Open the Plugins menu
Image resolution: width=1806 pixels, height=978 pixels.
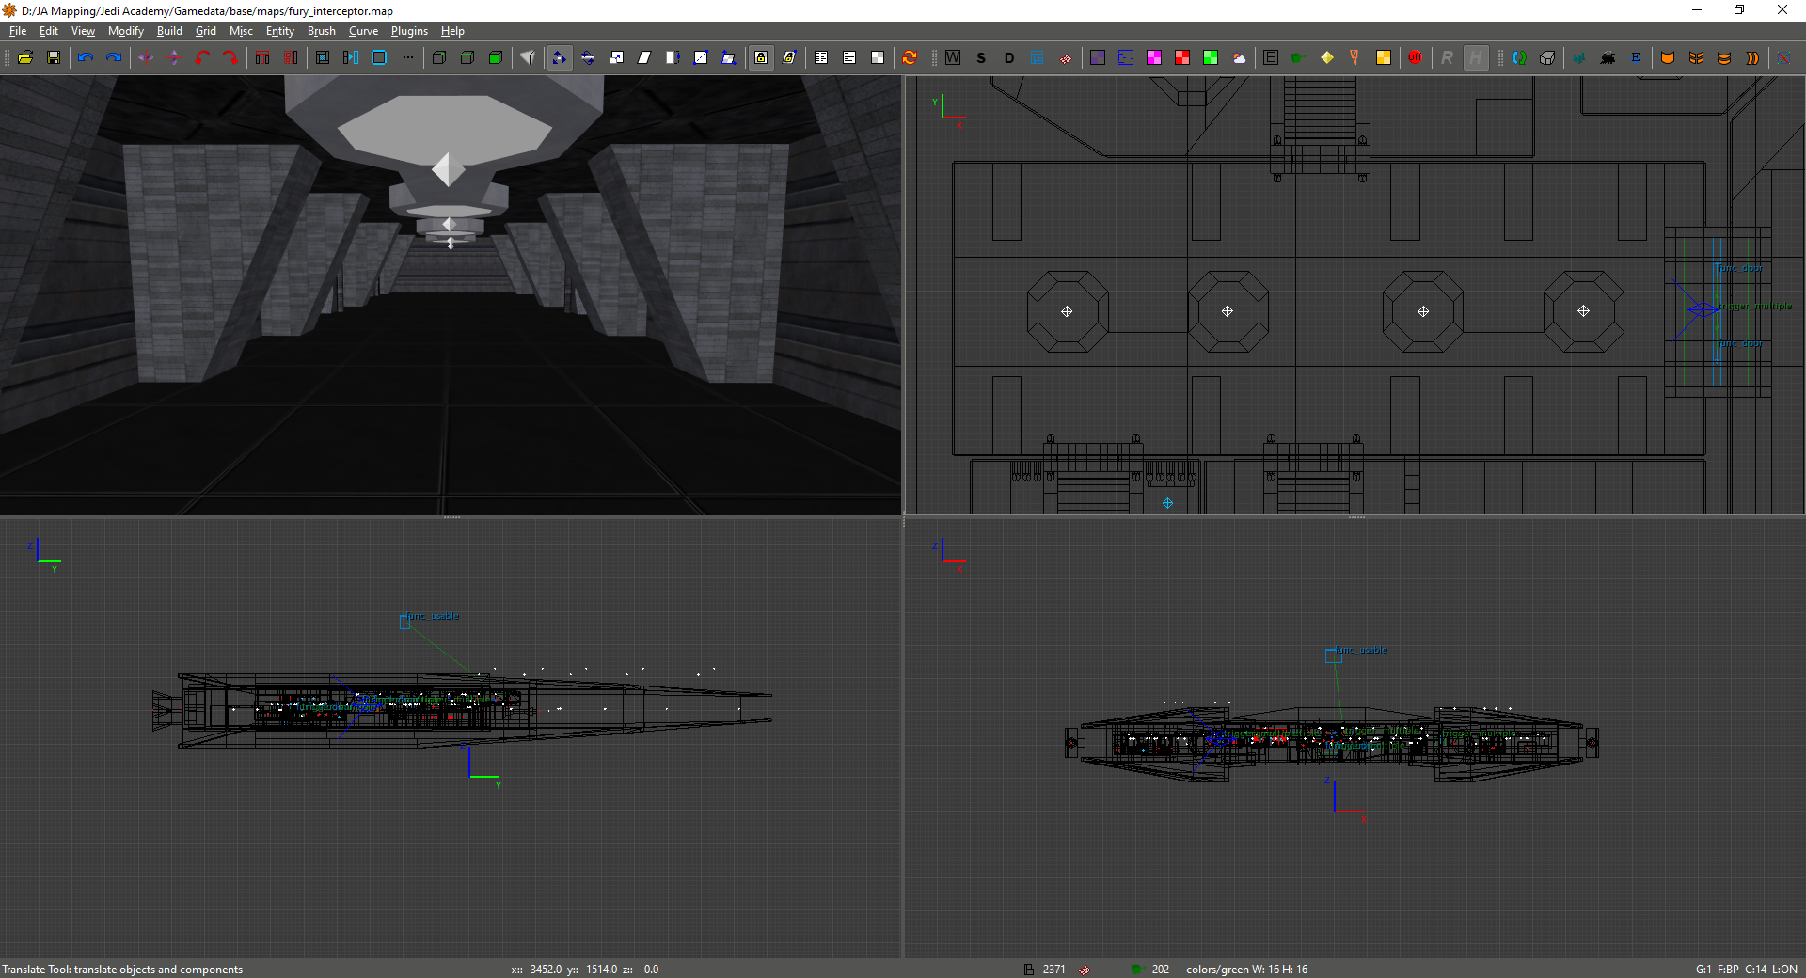[x=409, y=31]
